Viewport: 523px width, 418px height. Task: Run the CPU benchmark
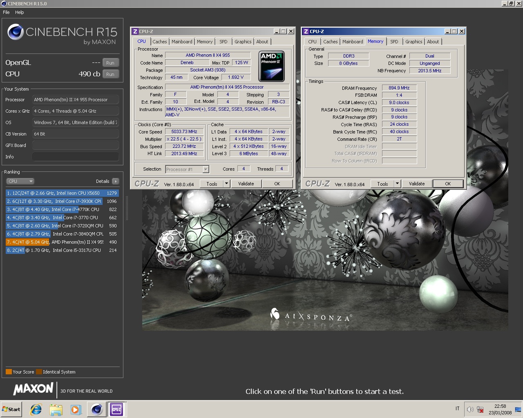coord(110,74)
